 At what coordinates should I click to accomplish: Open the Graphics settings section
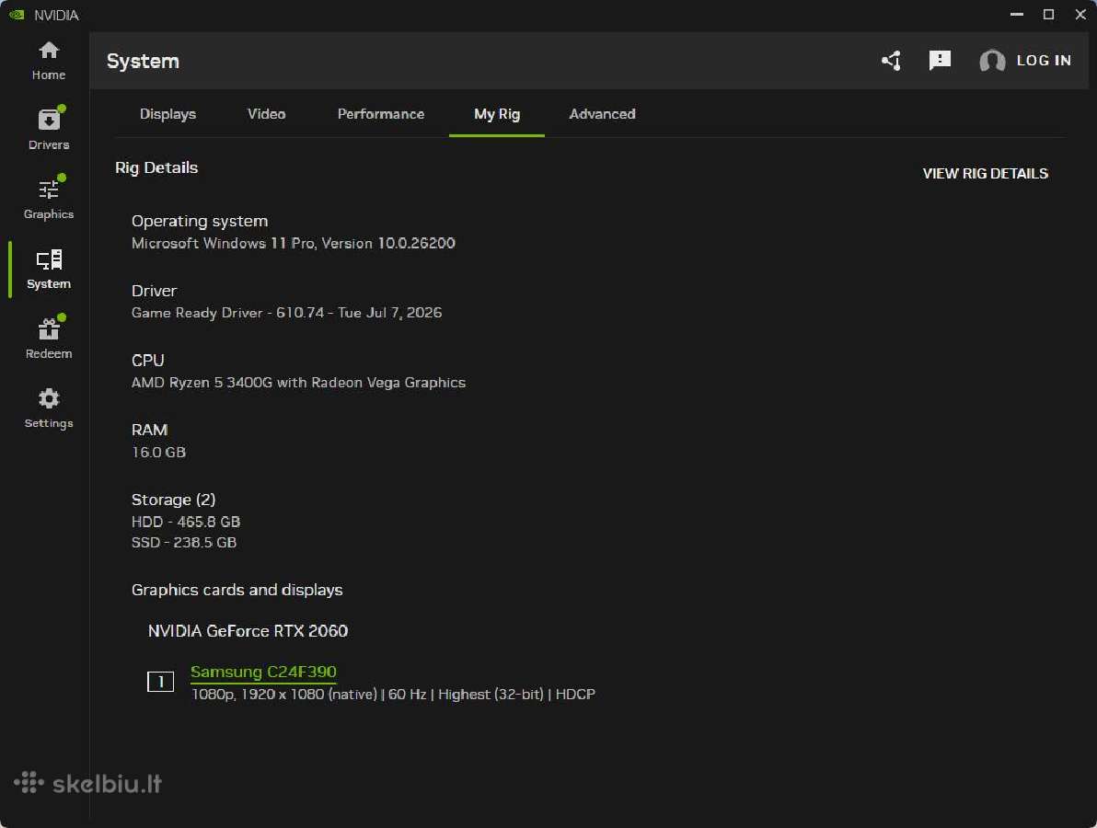[48, 199]
